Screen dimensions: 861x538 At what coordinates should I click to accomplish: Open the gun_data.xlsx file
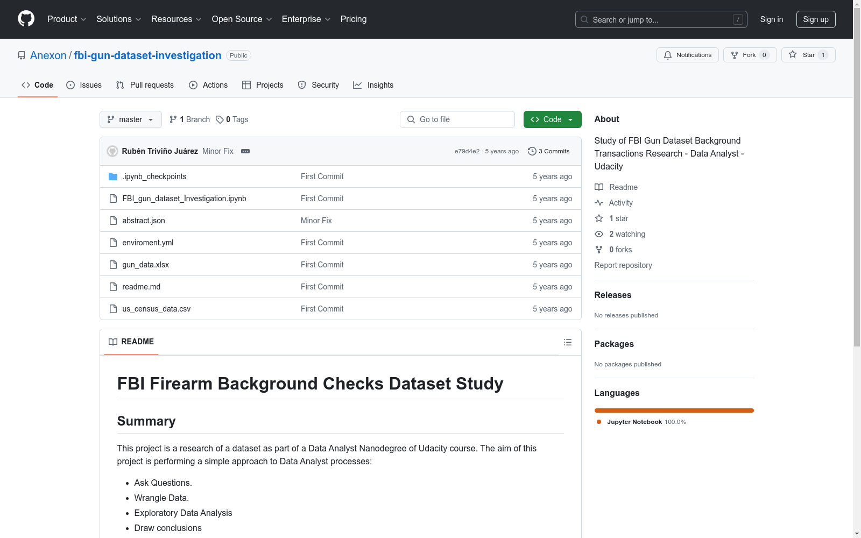(x=146, y=265)
